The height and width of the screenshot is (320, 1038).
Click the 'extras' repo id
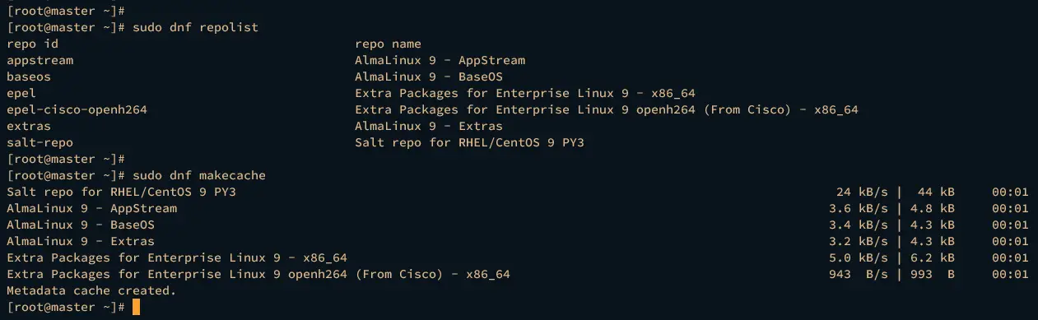point(29,126)
